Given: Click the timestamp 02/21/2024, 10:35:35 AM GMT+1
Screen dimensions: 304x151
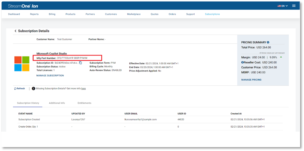Looking at the screenshot, I should [248, 127].
